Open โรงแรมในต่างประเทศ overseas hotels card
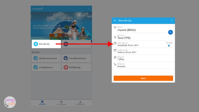The image size is (199, 112). point(76,58)
